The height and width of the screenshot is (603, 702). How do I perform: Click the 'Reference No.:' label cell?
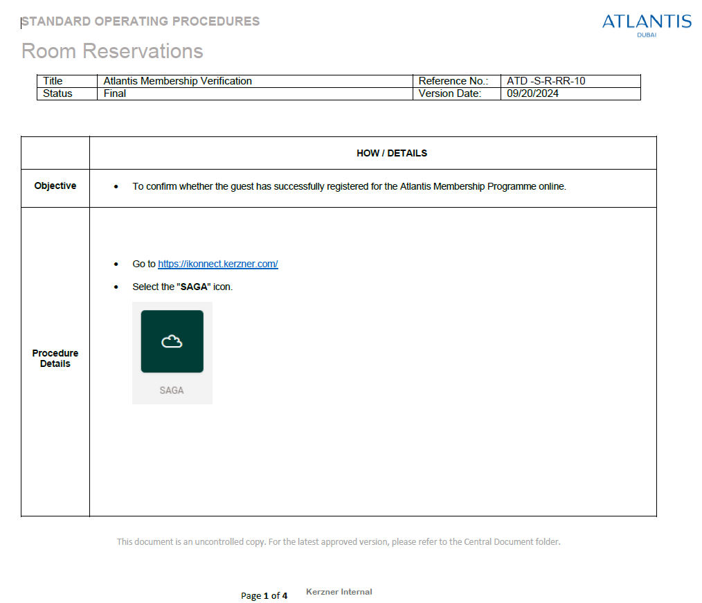[x=457, y=81]
